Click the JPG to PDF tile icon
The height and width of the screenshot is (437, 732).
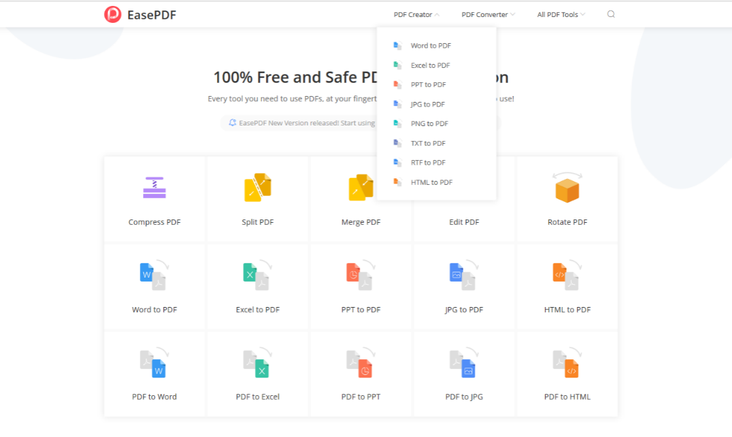click(x=463, y=275)
